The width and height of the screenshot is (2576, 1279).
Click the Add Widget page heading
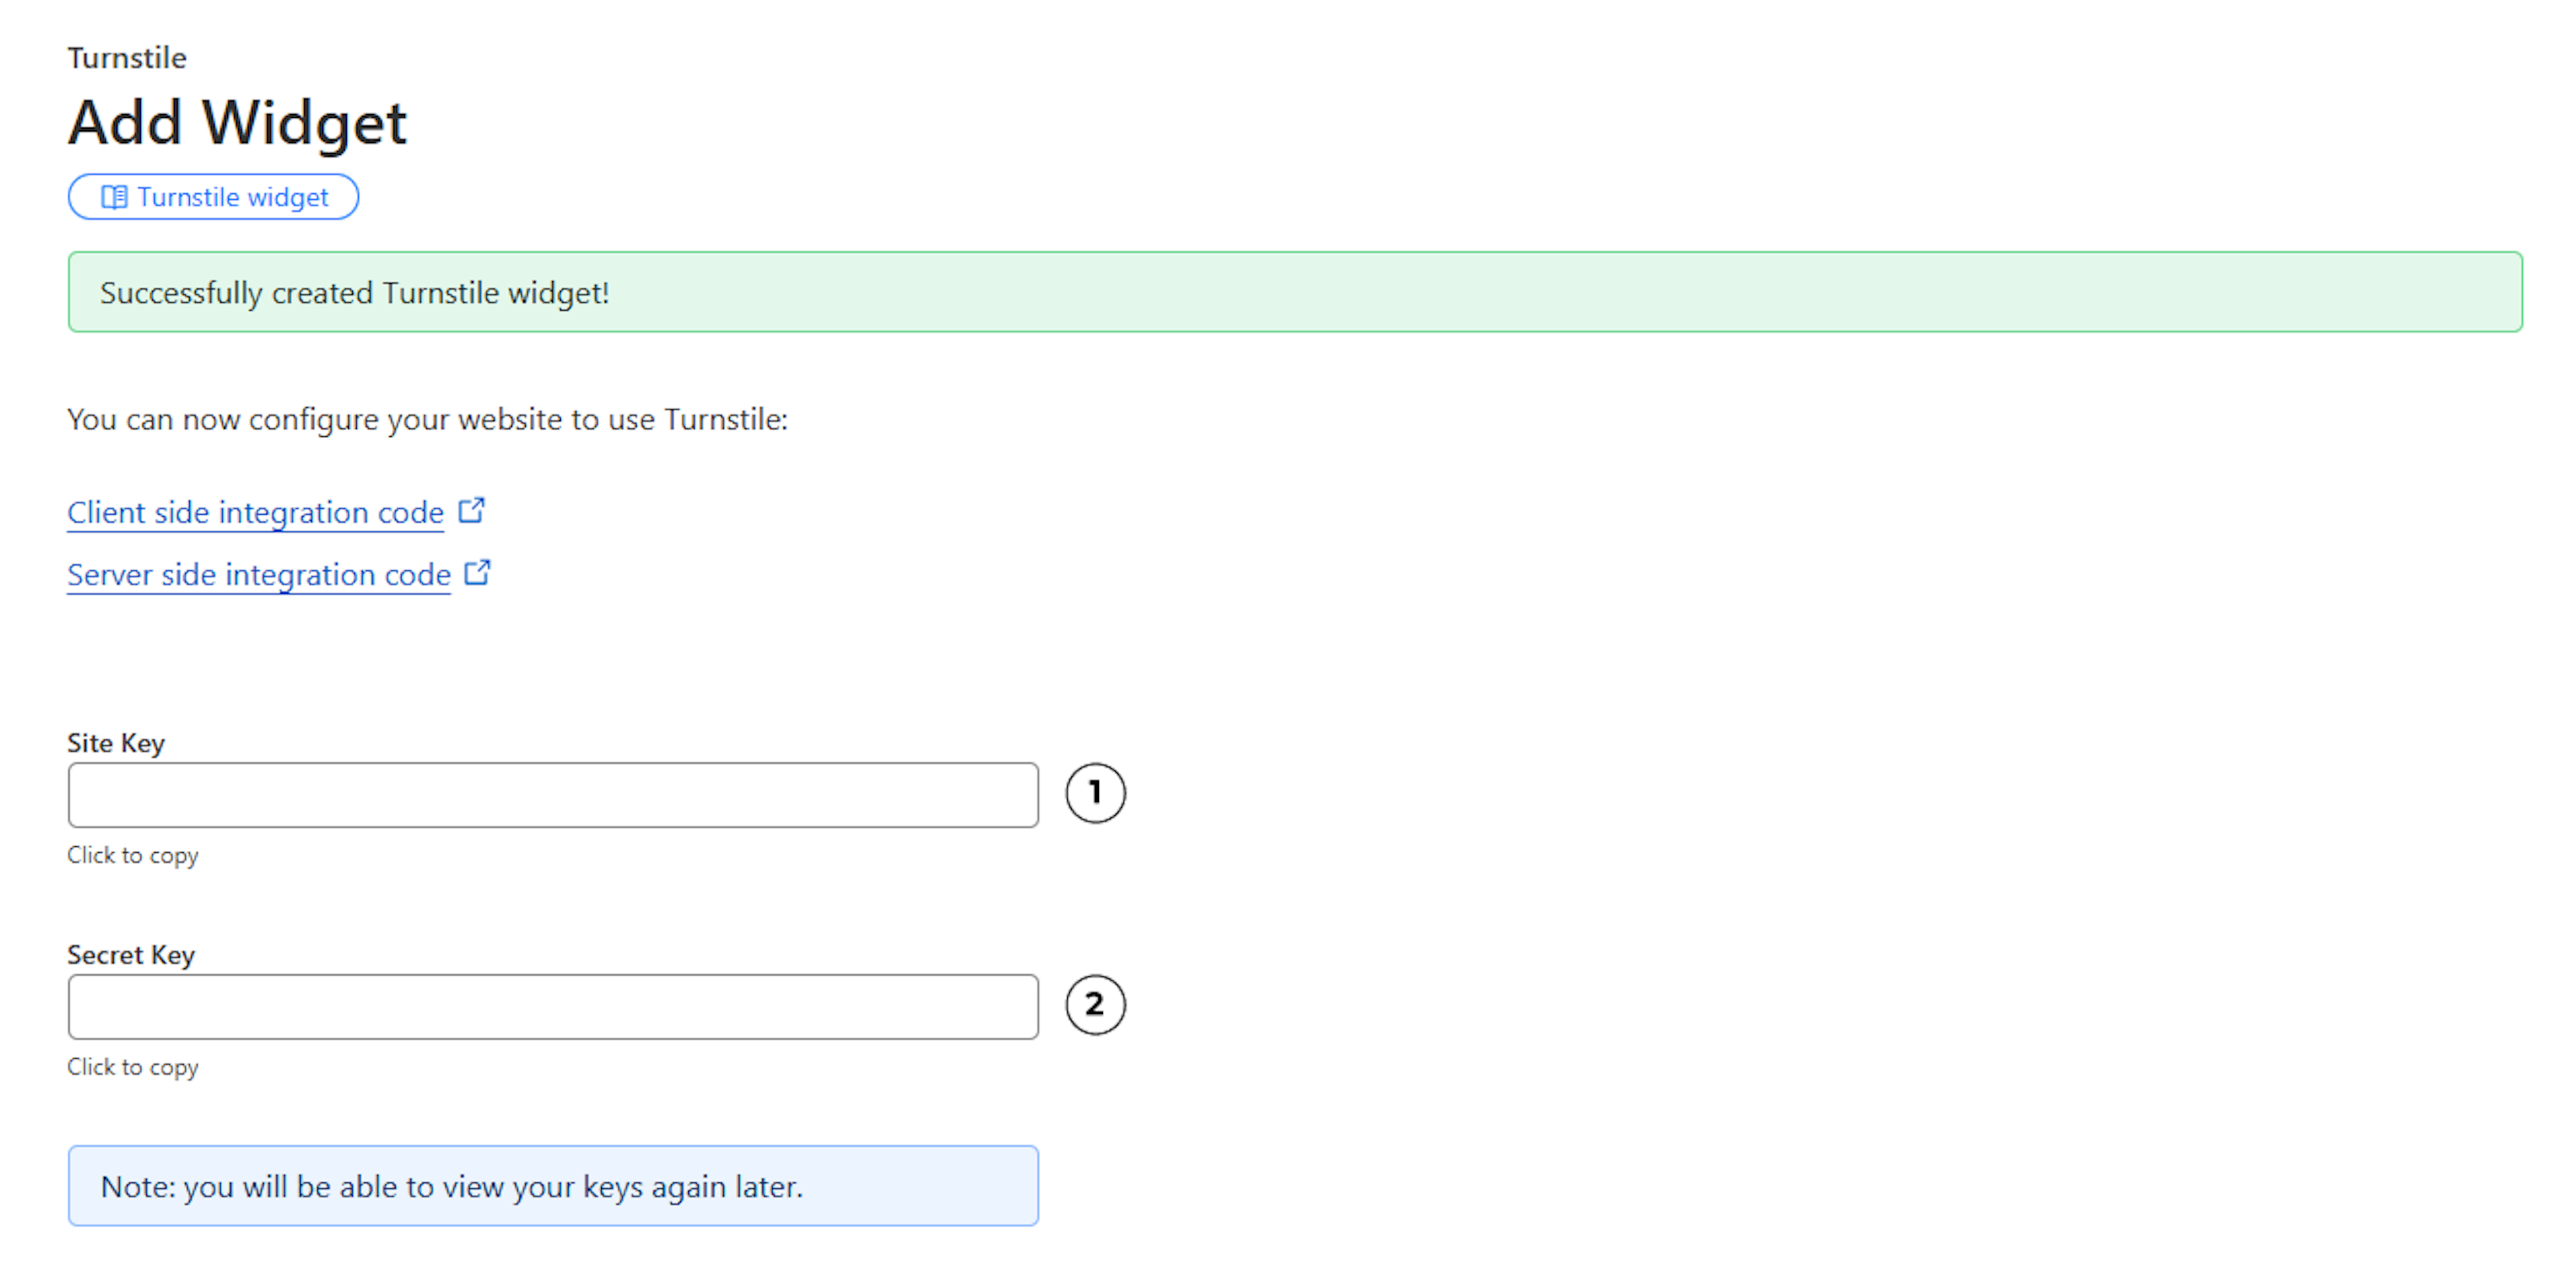tap(236, 122)
